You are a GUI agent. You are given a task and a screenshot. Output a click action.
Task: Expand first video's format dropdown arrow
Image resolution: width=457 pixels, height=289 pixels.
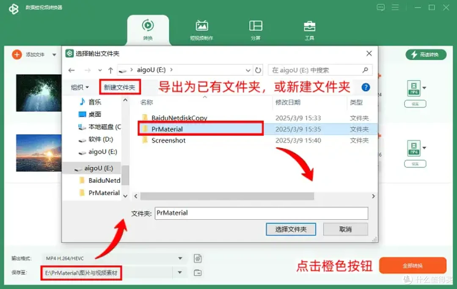(x=424, y=88)
